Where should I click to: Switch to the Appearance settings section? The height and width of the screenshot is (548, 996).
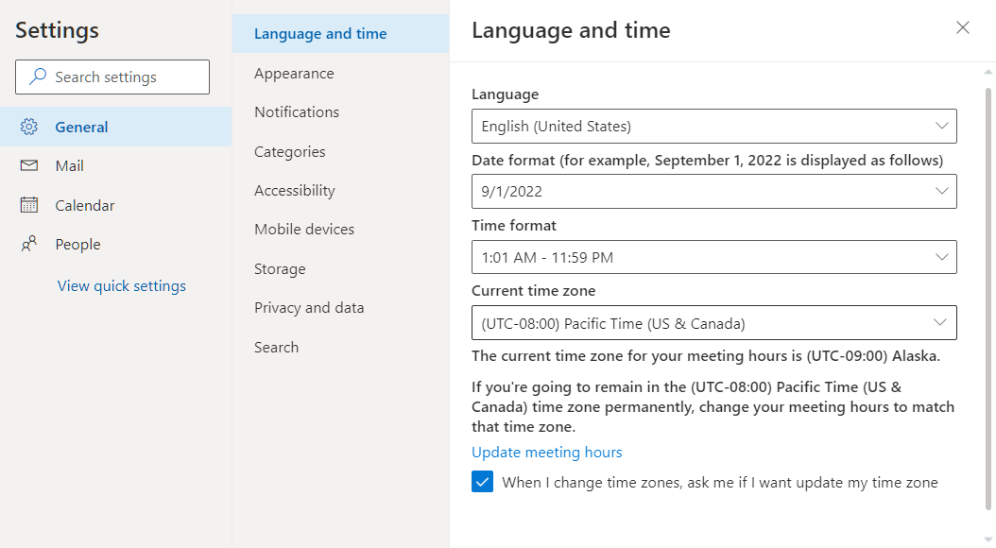[x=294, y=73]
